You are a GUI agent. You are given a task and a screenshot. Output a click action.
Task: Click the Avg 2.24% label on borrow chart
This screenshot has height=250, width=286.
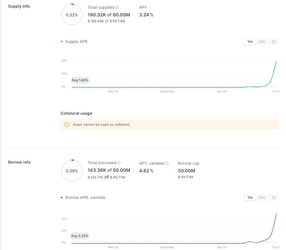coord(80,236)
